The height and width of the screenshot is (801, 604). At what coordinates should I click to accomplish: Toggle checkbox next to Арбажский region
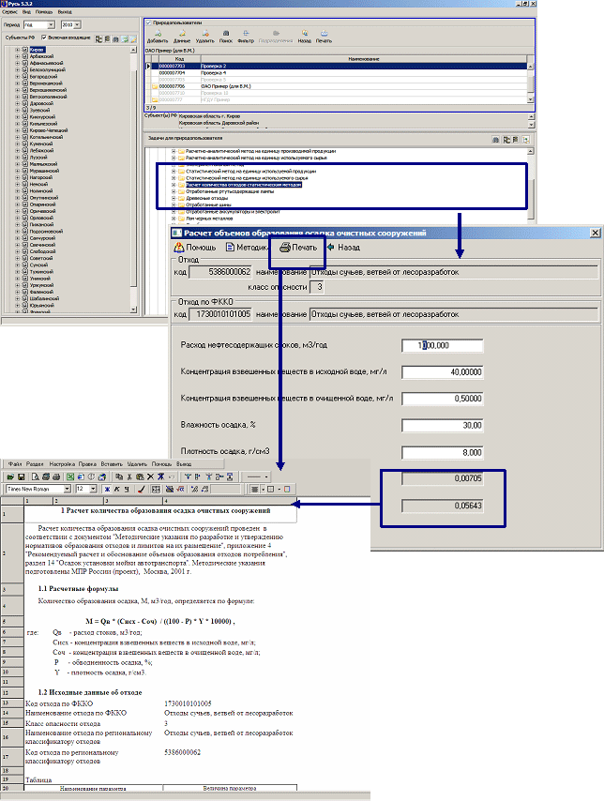(x=24, y=54)
